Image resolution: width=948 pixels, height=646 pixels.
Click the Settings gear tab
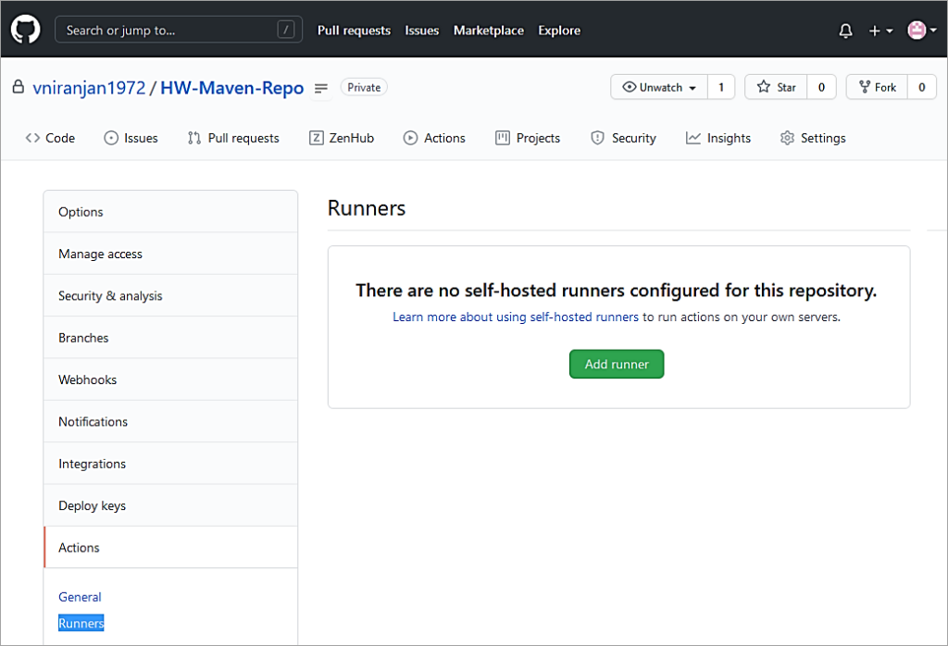point(813,137)
